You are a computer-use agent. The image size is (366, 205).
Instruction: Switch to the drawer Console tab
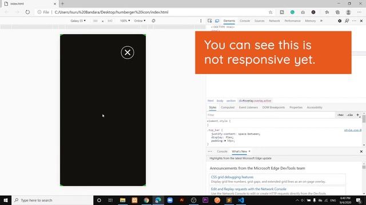tap(222, 151)
